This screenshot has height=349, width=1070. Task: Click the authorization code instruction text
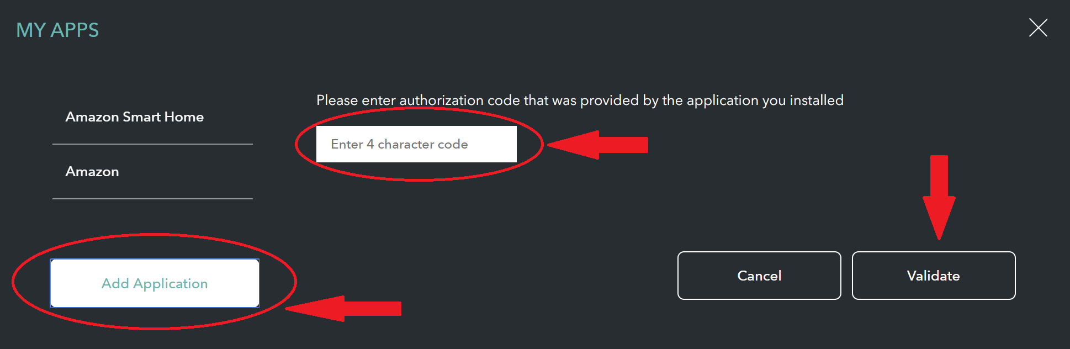click(580, 100)
